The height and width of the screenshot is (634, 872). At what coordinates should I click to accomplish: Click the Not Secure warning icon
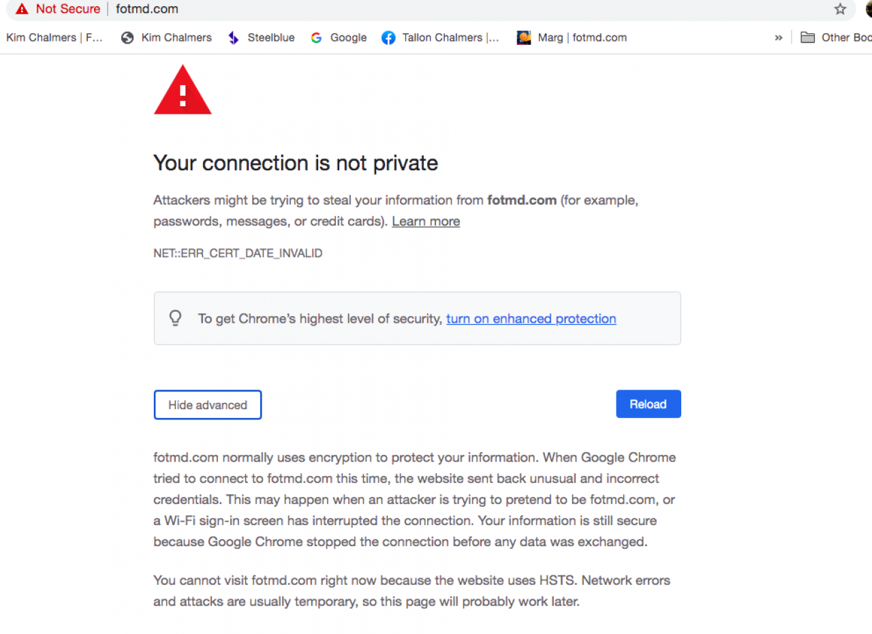[x=22, y=10]
